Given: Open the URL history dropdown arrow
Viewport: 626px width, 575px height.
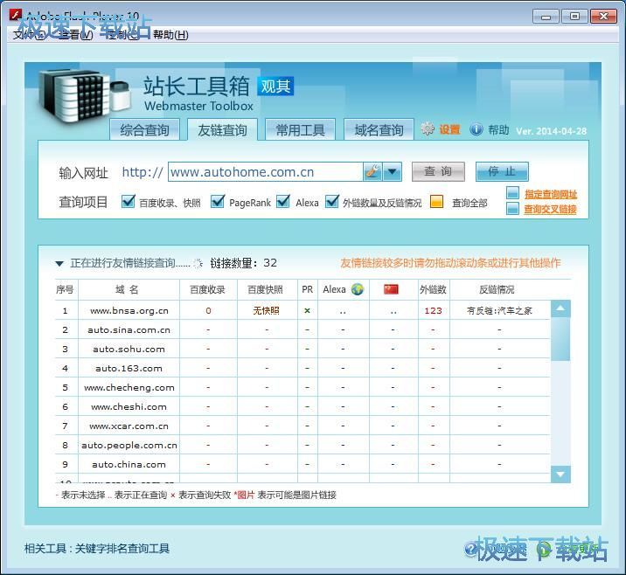Looking at the screenshot, I should click(x=393, y=172).
